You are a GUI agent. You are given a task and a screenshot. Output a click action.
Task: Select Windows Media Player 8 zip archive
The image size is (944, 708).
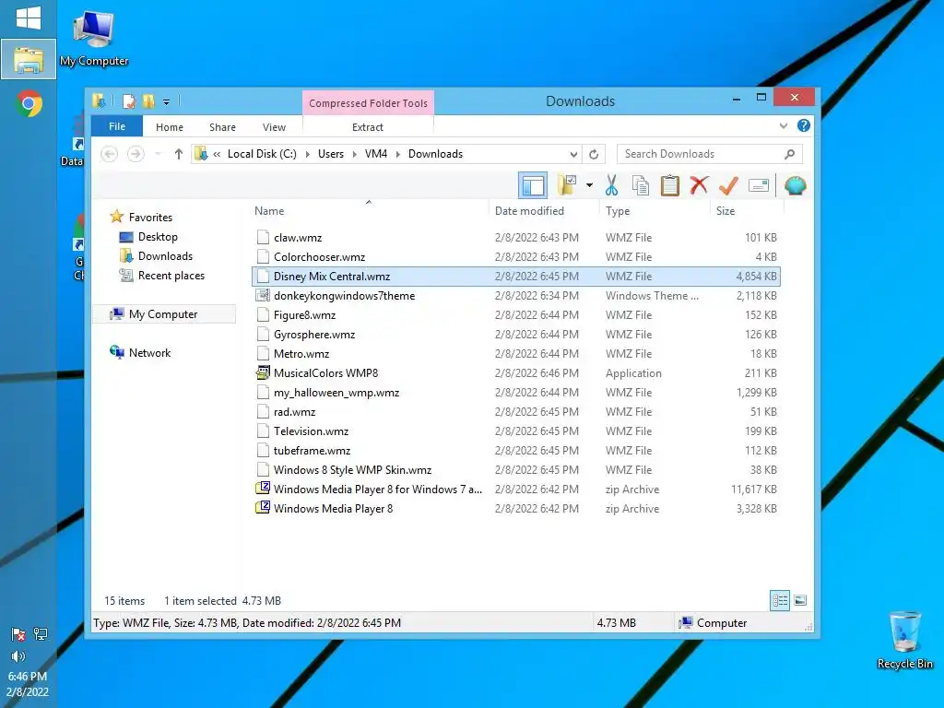(x=516, y=508)
